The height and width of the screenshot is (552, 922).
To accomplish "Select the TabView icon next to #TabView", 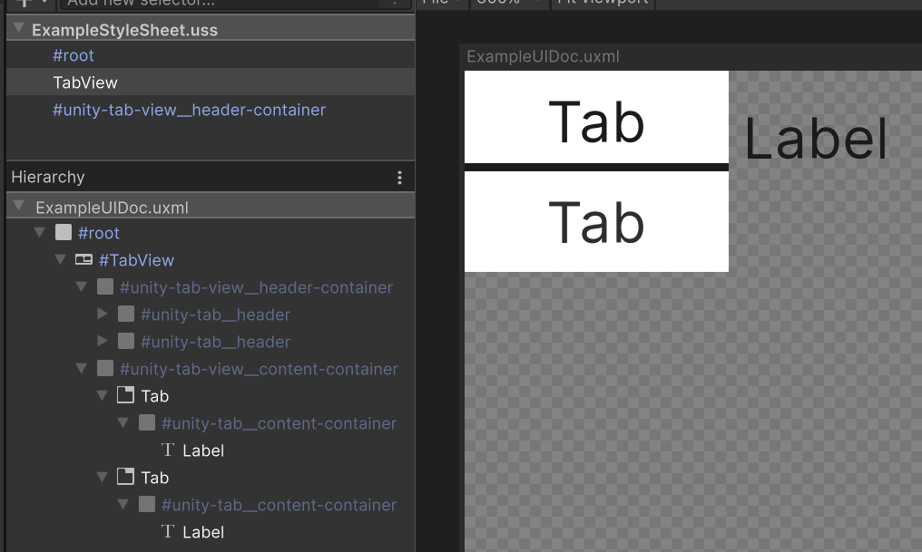I will [83, 260].
